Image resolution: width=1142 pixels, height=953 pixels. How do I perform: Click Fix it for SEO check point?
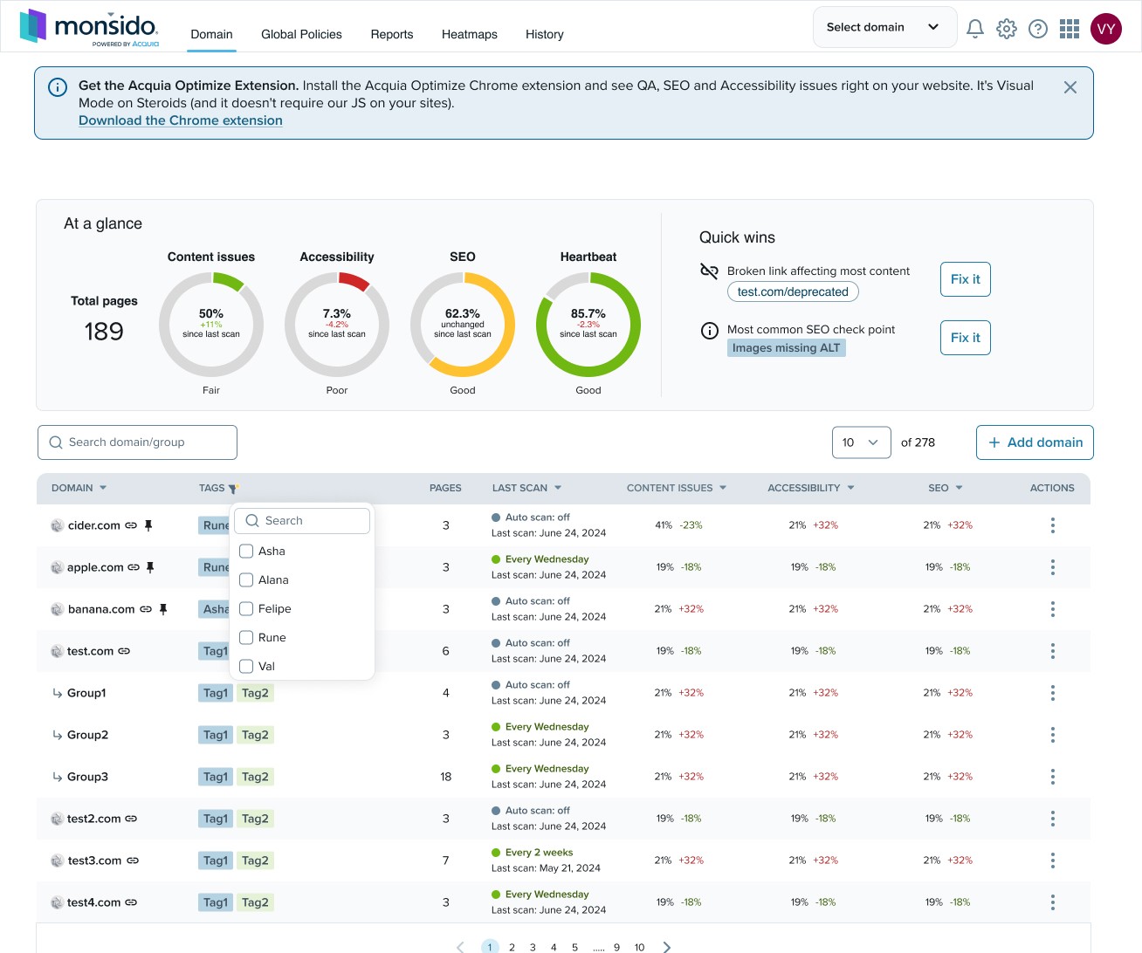965,338
